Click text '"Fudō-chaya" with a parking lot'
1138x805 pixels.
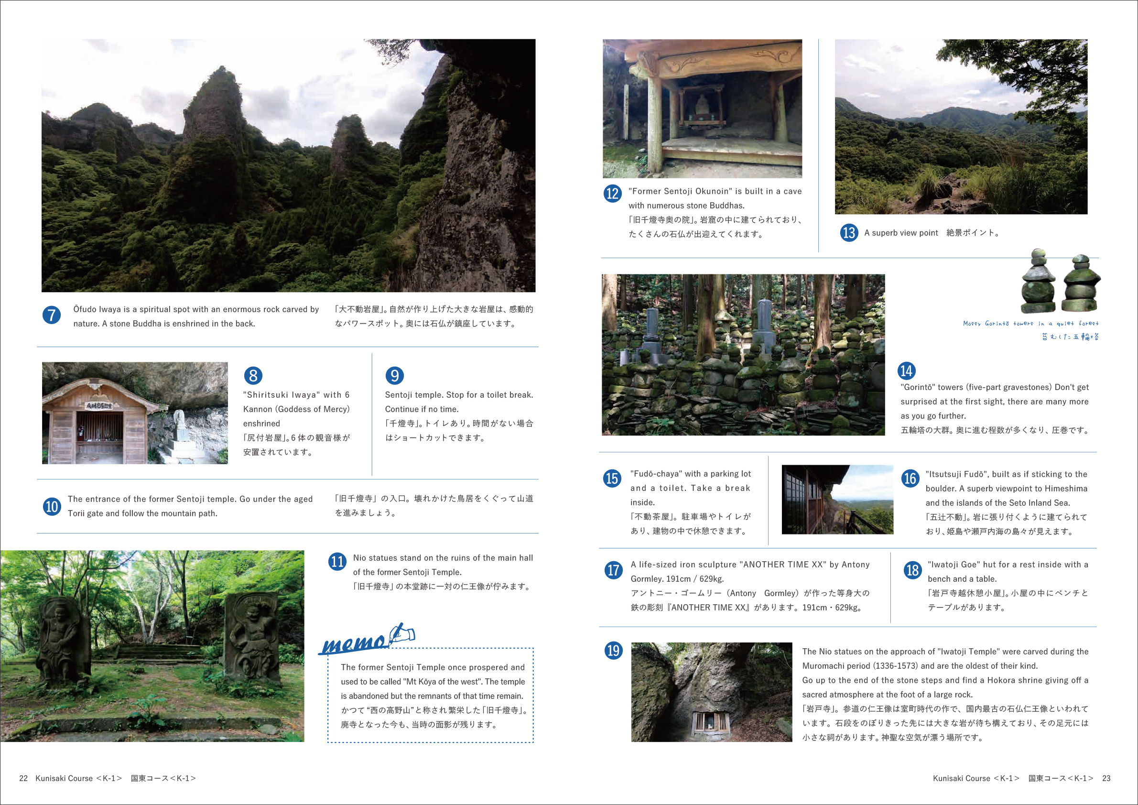[x=691, y=474]
